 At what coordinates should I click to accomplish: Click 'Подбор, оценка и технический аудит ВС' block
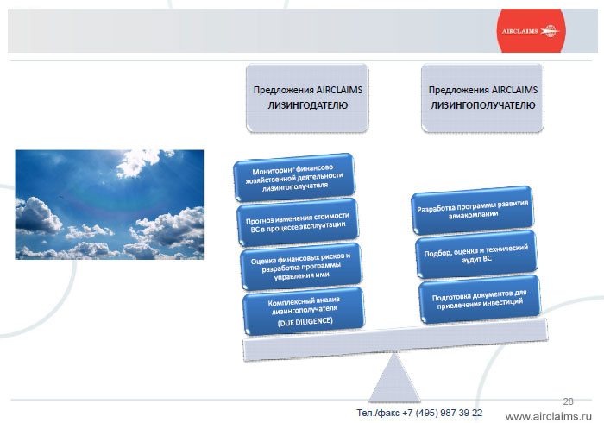point(476,255)
